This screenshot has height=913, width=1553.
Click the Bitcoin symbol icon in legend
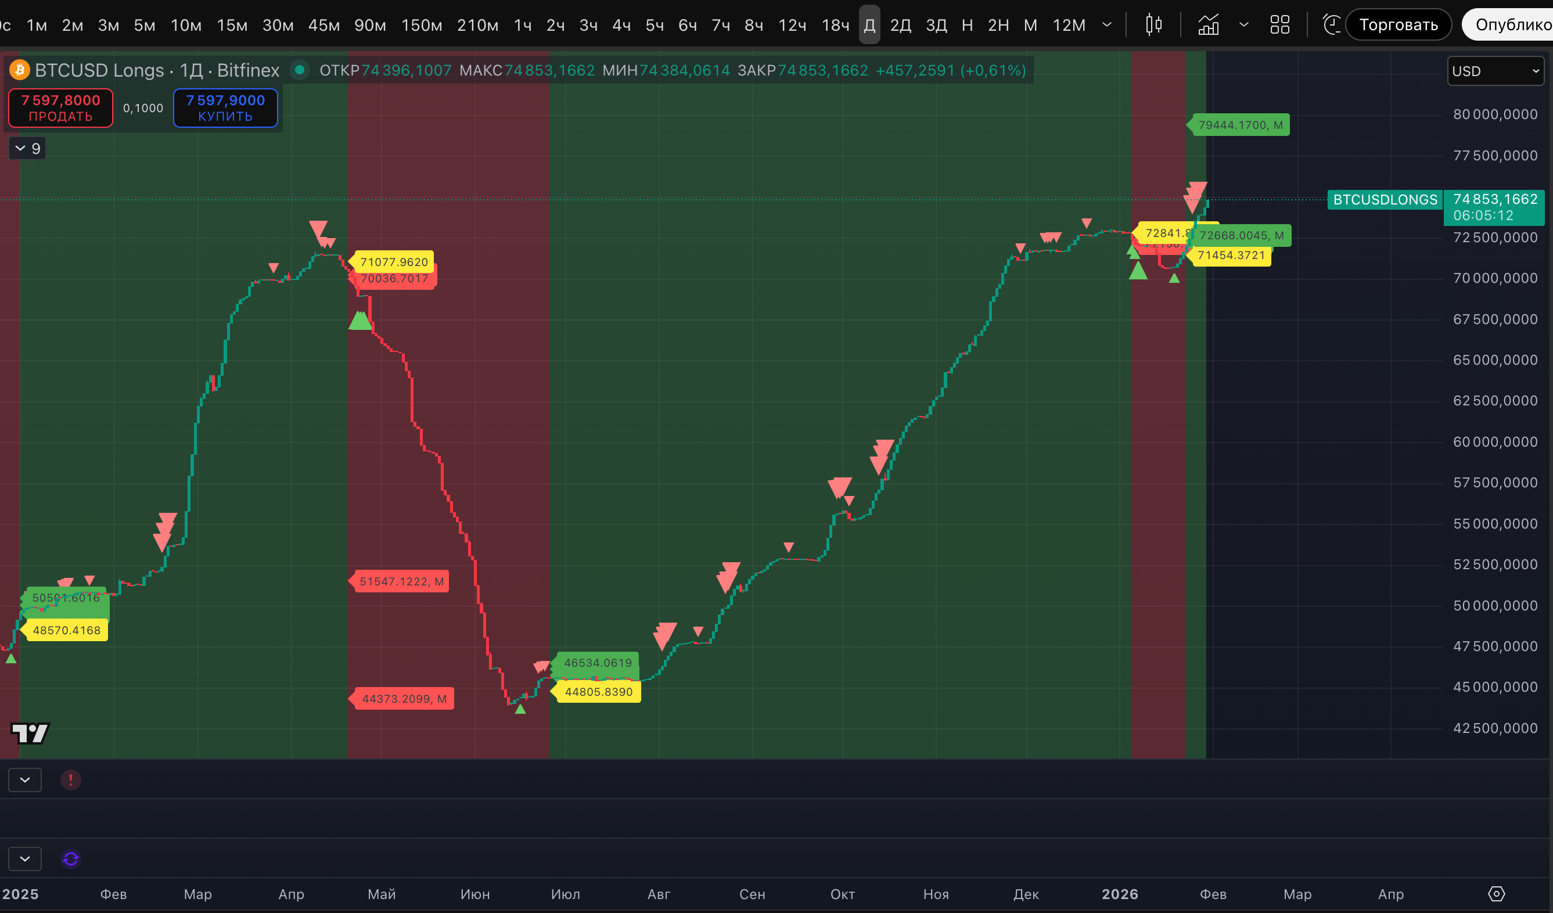20,70
